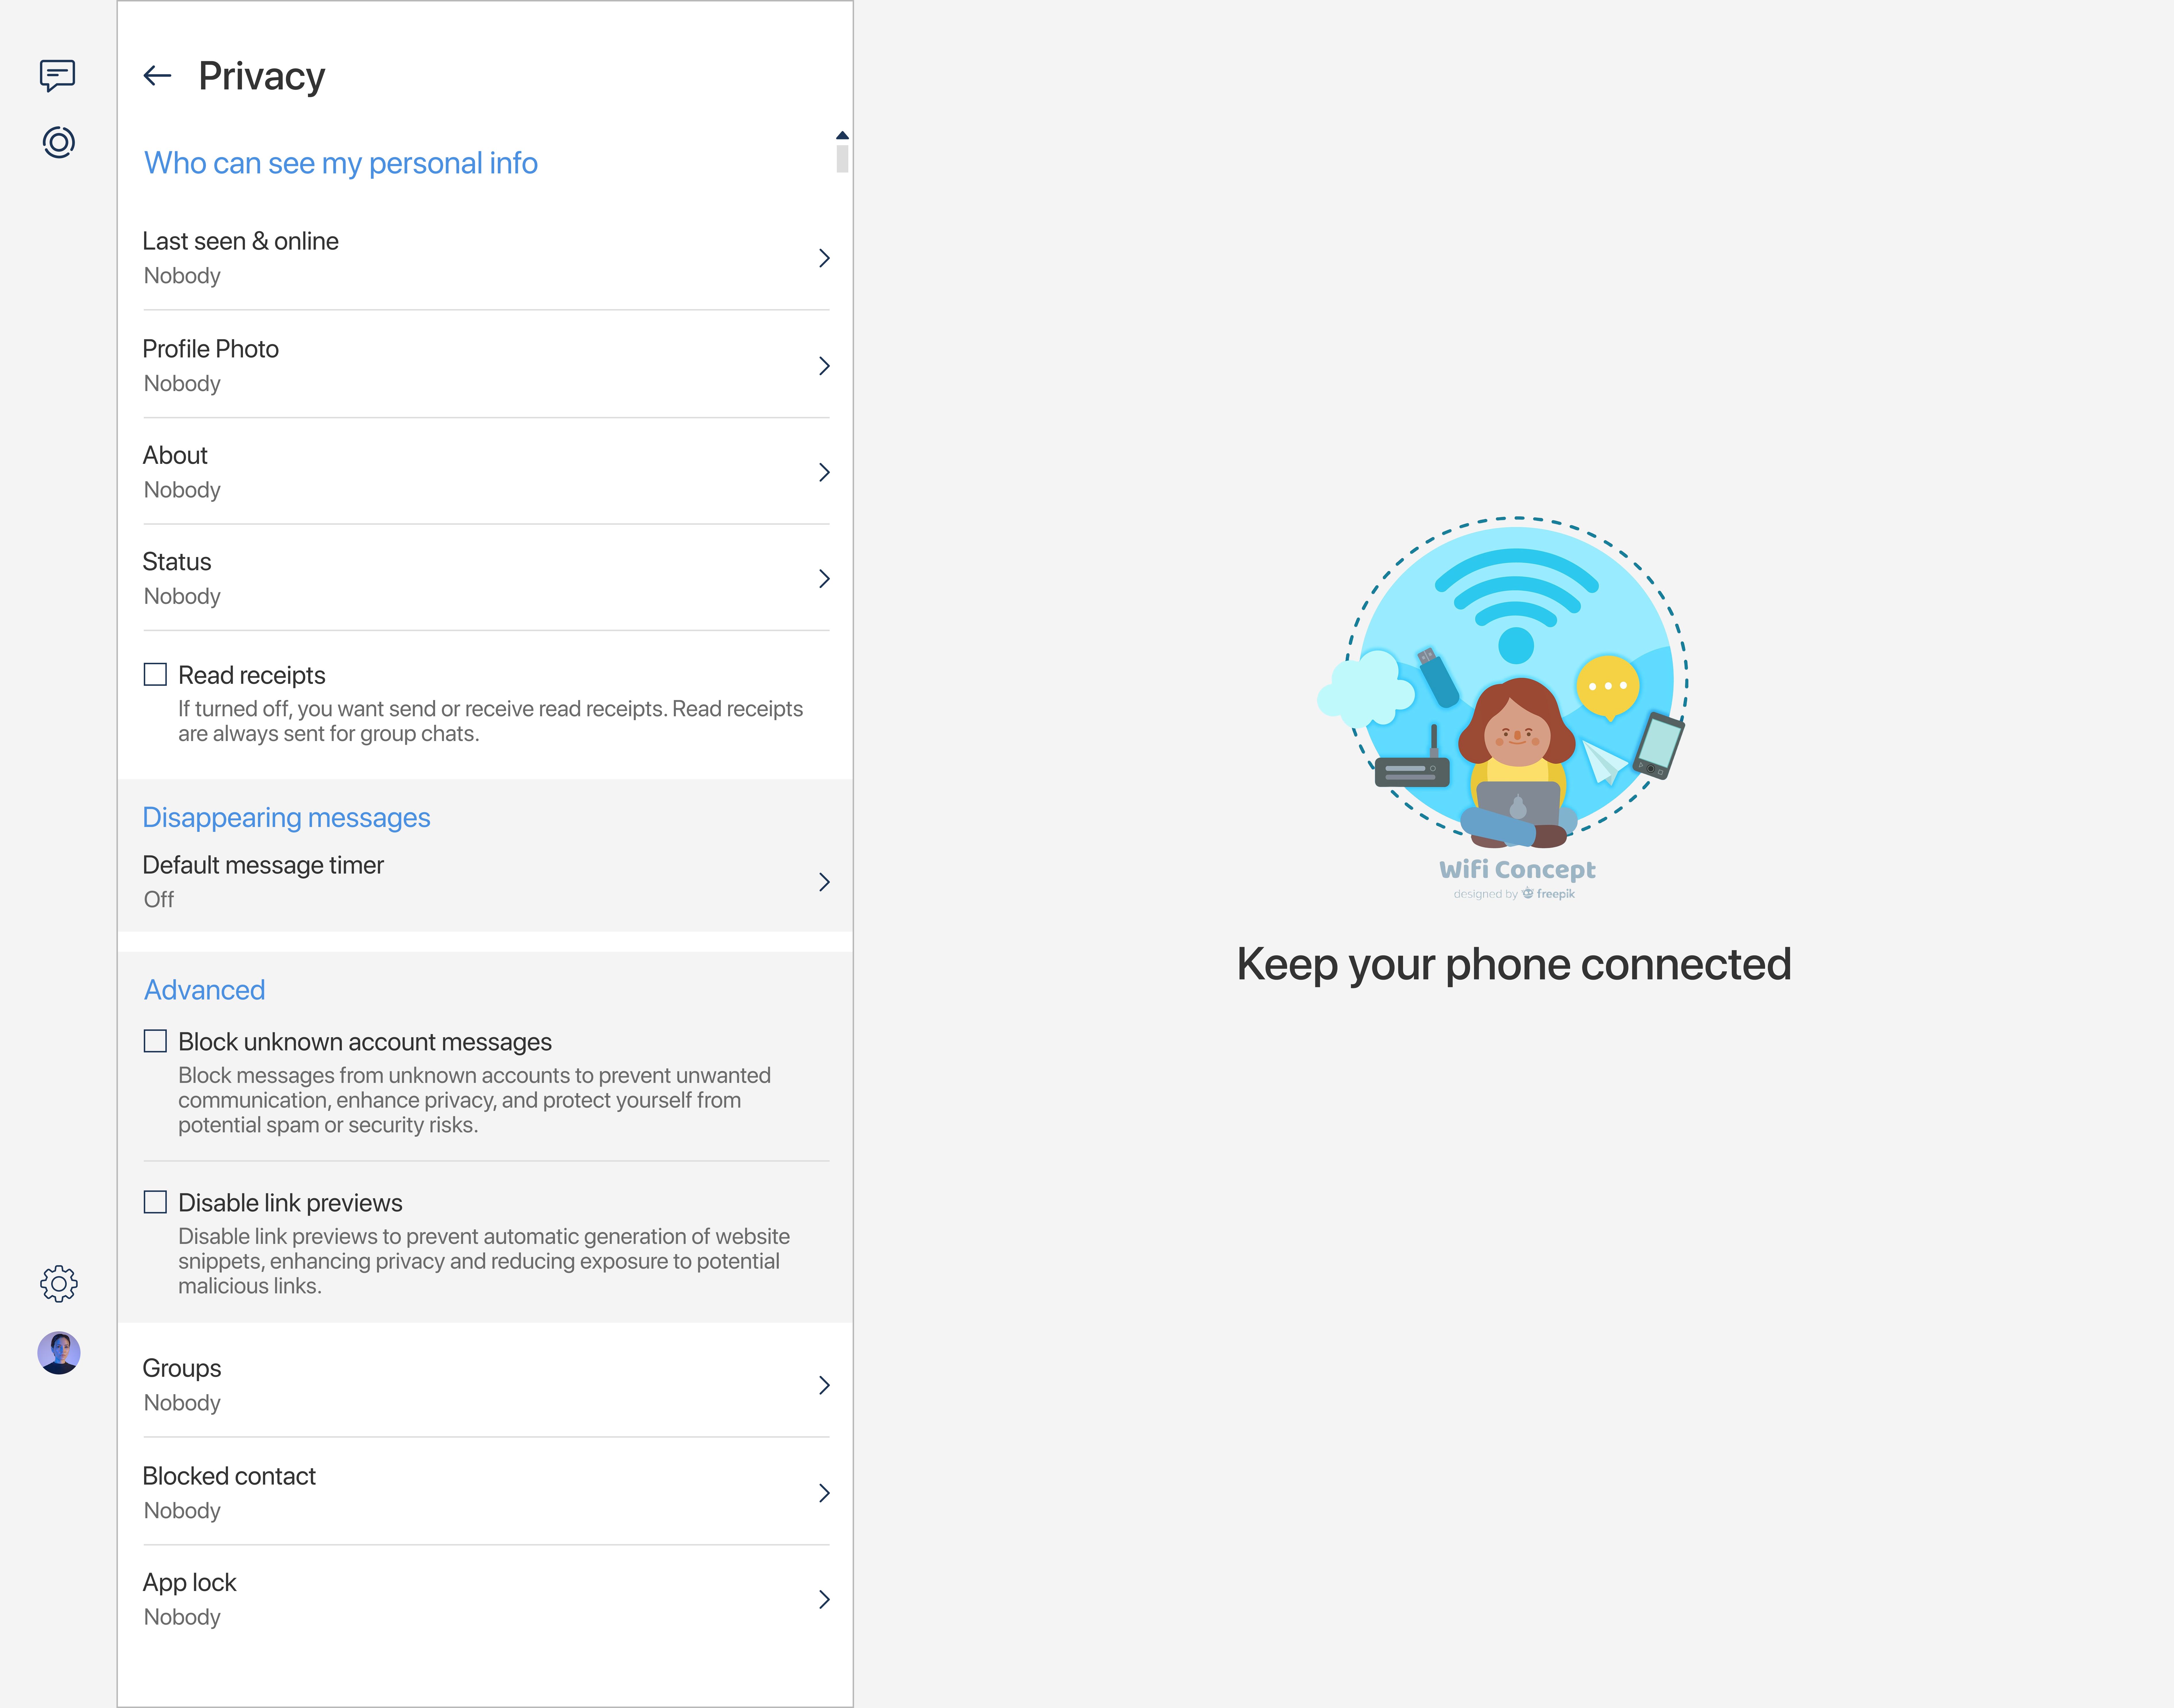Expand the Groups row chevron

(824, 1385)
